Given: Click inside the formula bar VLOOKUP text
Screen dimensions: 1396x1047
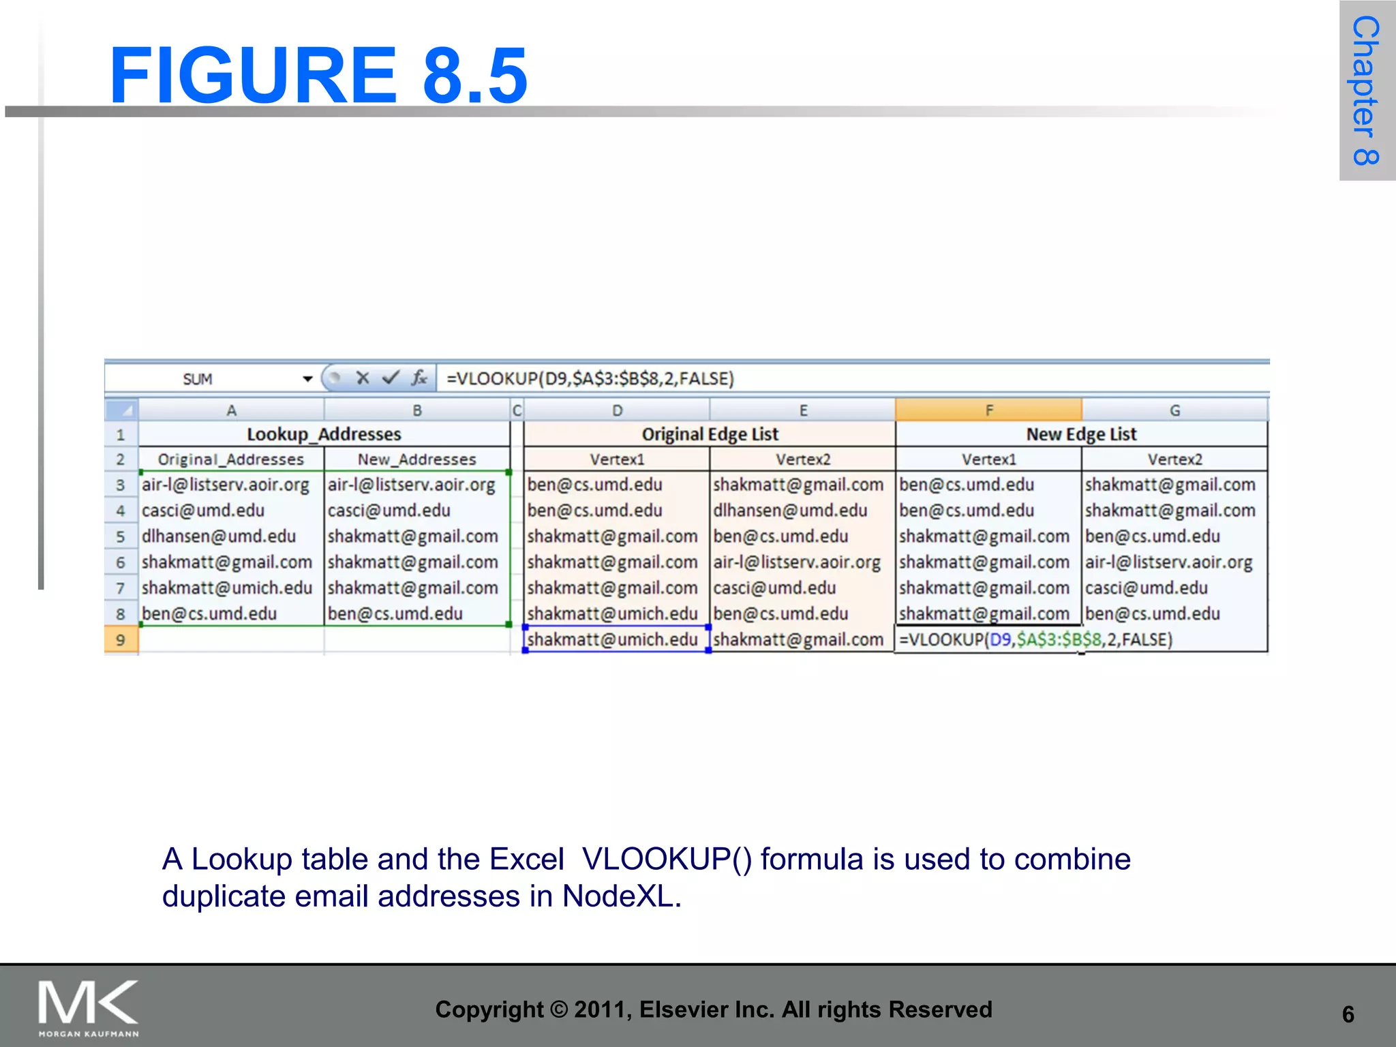Looking at the screenshot, I should [x=590, y=378].
